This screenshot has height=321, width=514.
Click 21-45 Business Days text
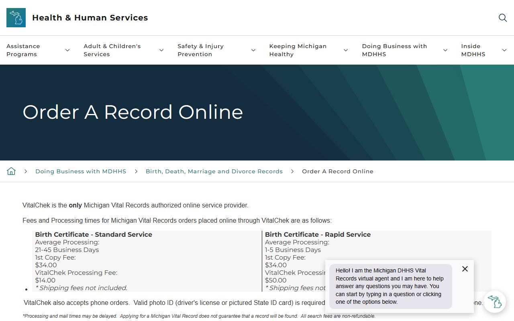pos(67,250)
